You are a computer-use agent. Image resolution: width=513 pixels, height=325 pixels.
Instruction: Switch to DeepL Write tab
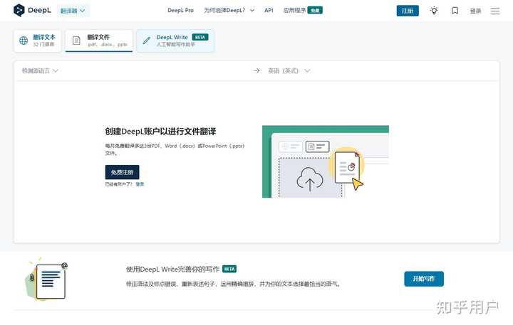[175, 41]
